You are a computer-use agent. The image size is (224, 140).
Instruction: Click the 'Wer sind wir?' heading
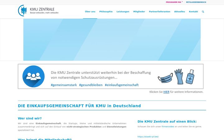[30, 119]
